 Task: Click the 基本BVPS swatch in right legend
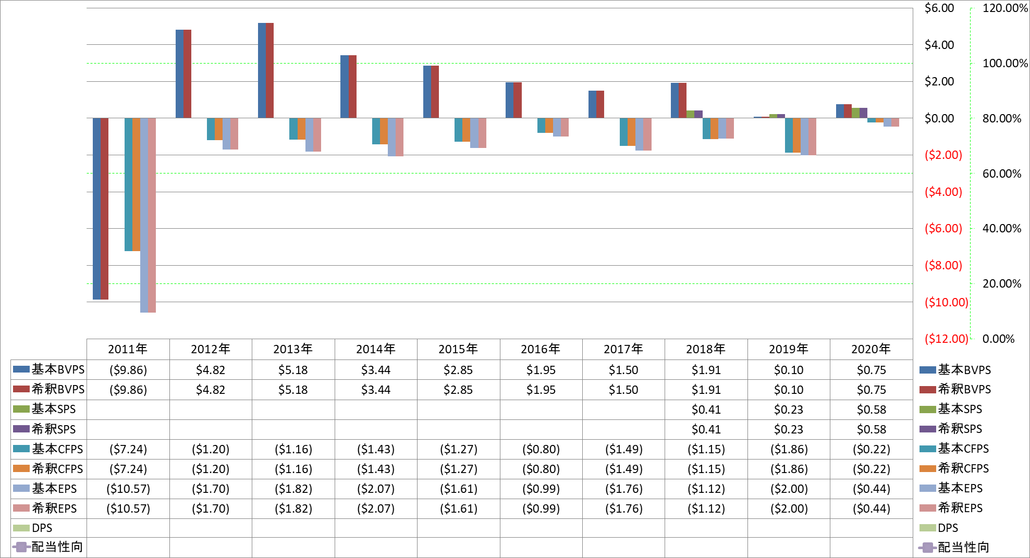(x=928, y=370)
